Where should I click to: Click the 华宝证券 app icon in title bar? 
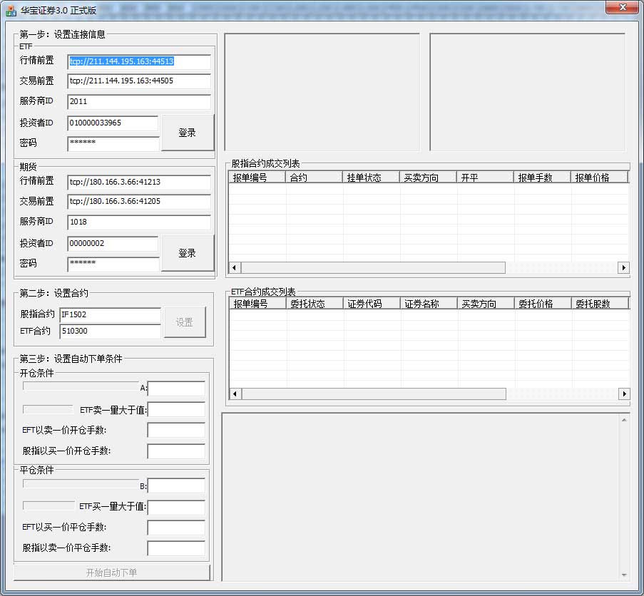tap(11, 11)
